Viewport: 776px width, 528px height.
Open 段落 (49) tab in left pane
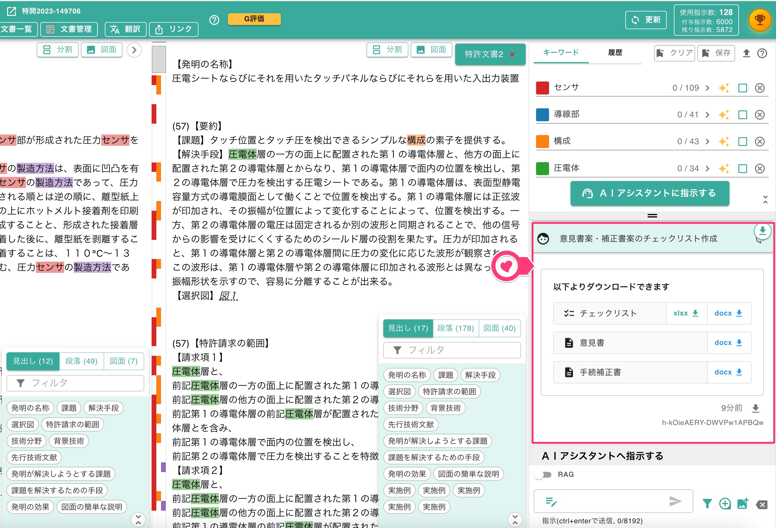[x=82, y=361]
